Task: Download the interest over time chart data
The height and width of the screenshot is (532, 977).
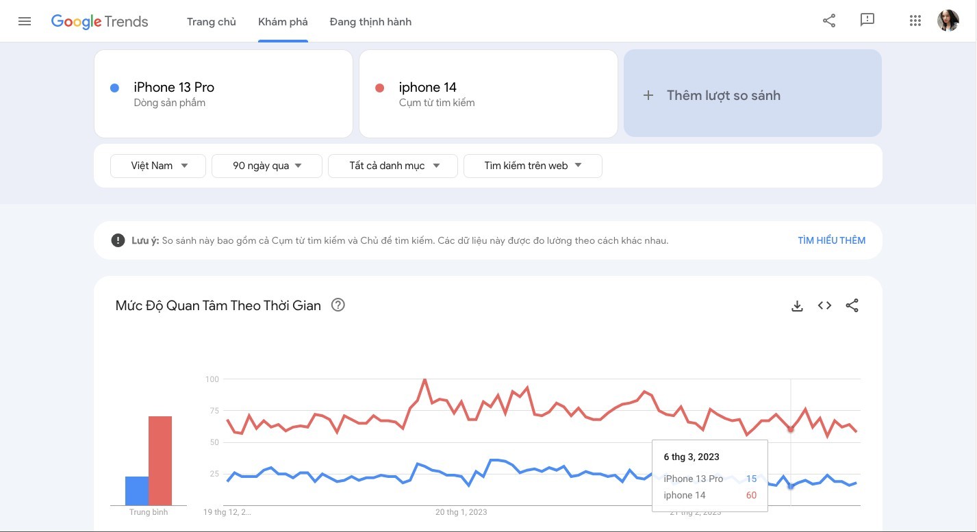Action: coord(797,306)
